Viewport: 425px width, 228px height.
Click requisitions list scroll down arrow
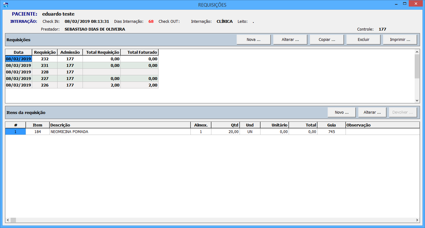coord(417,100)
